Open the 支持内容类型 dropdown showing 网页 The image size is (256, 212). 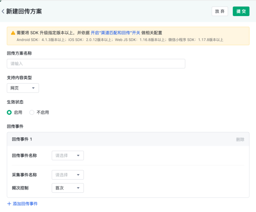click(x=23, y=88)
